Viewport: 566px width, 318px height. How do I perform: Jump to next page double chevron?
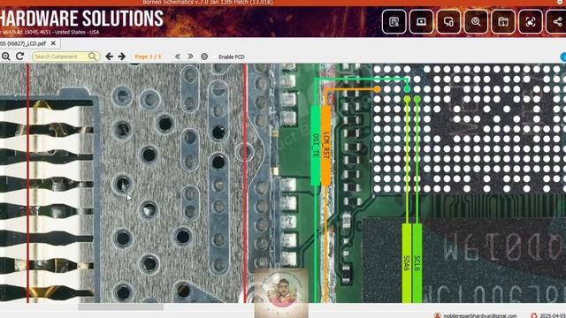tap(190, 57)
